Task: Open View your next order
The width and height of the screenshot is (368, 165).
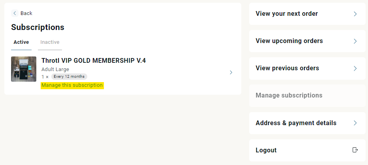Action: pos(307,14)
